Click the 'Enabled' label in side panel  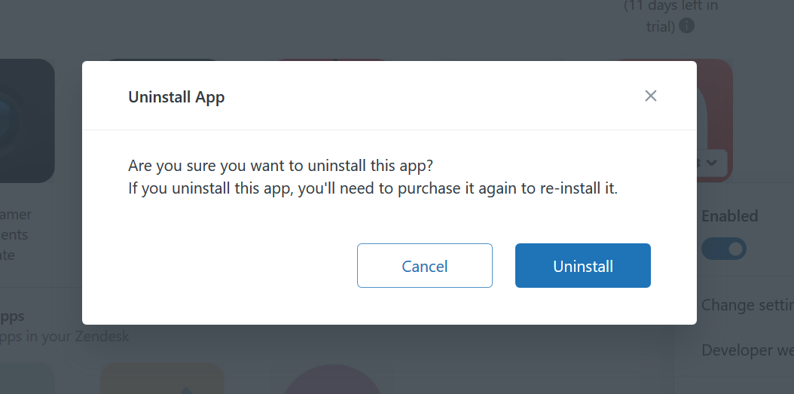(x=730, y=216)
